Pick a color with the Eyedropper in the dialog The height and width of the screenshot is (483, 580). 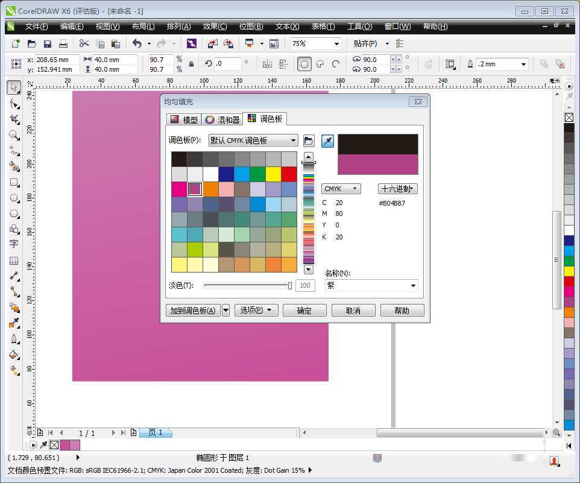tap(327, 140)
